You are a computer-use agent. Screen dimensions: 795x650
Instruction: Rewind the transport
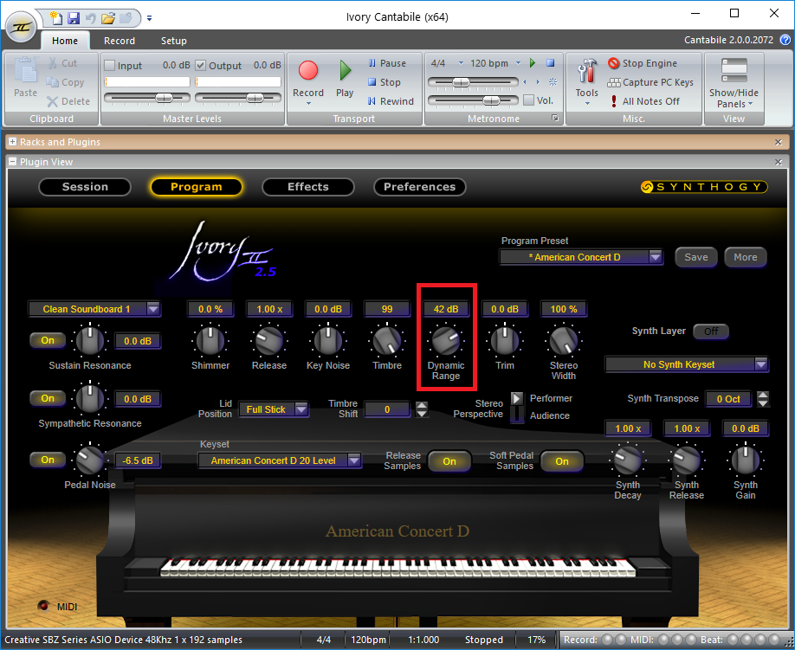pos(391,101)
